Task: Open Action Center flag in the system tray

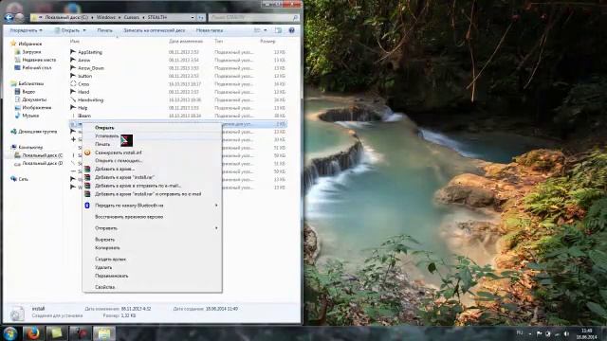Action: (539, 333)
